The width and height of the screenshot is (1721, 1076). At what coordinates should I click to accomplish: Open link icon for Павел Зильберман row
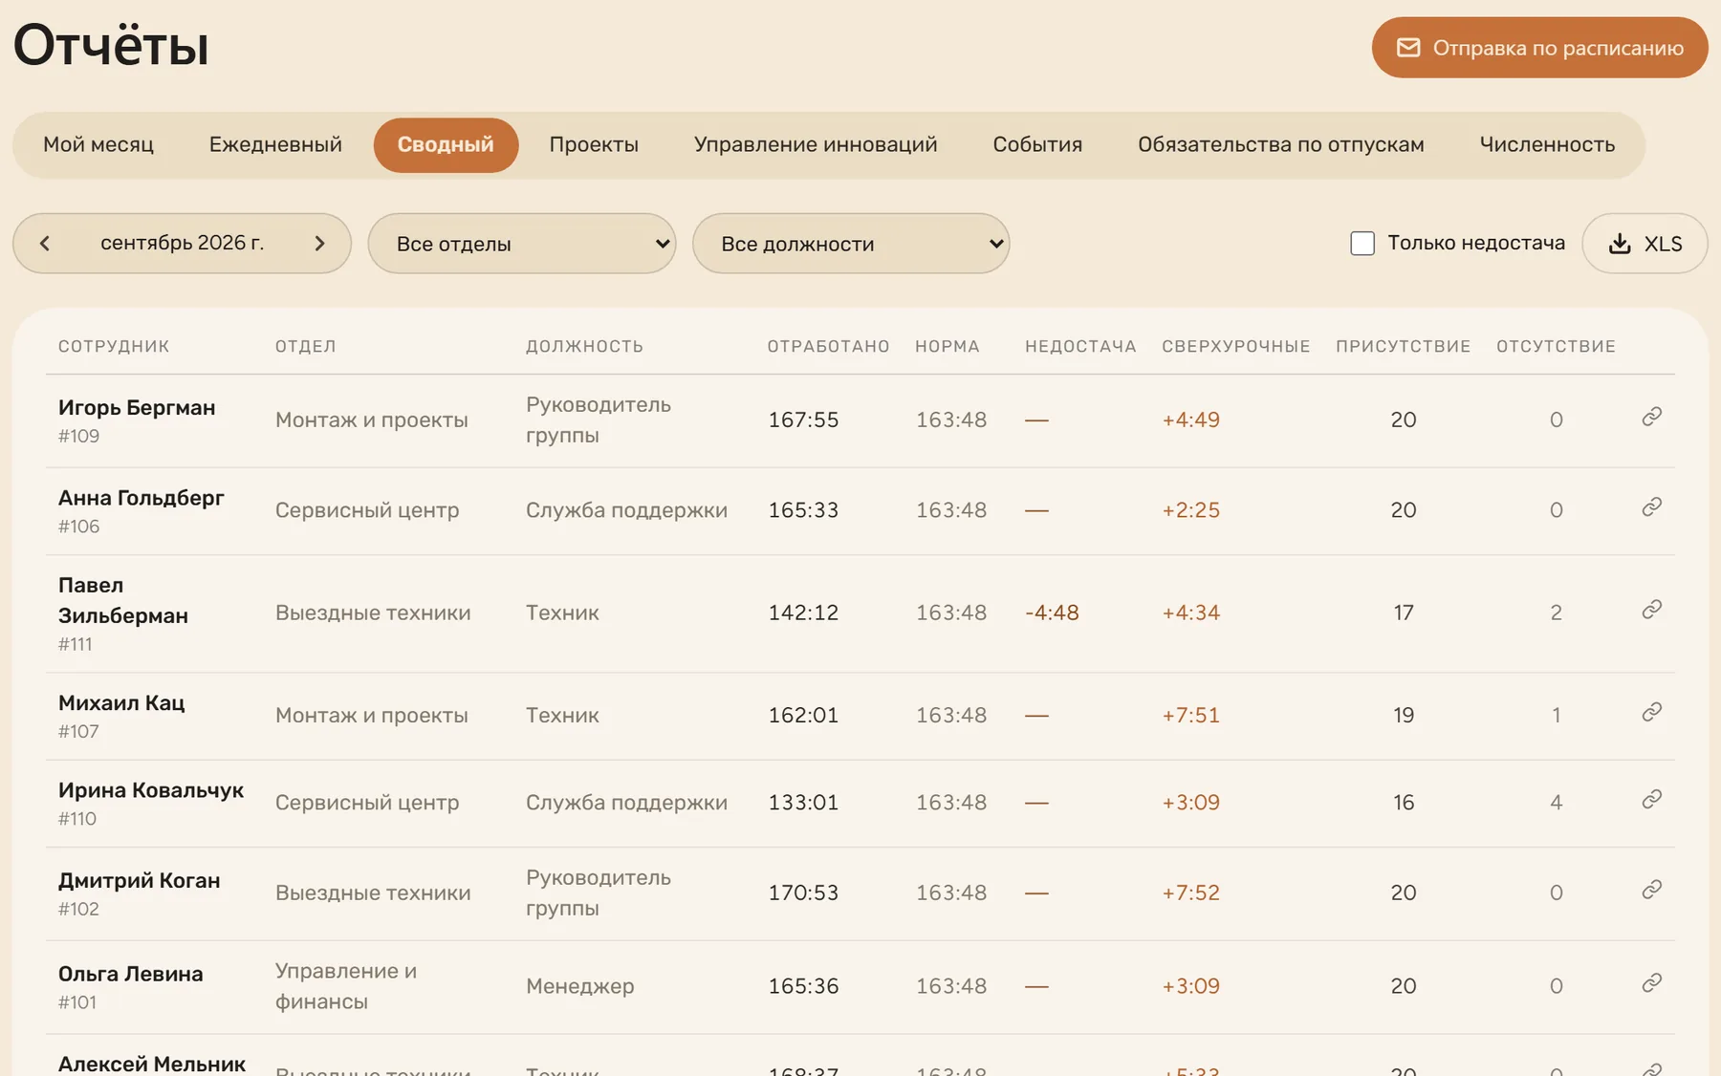pyautogui.click(x=1651, y=610)
